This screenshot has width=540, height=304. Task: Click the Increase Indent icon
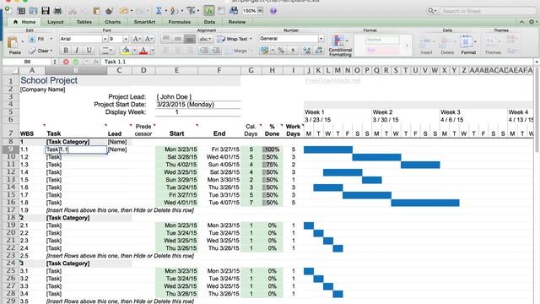[216, 51]
